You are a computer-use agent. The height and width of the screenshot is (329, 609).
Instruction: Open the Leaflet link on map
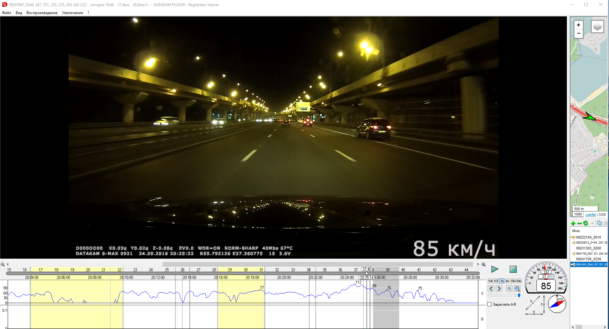(x=590, y=215)
